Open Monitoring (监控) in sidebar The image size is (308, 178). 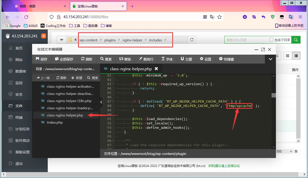pyautogui.click(x=16, y=83)
